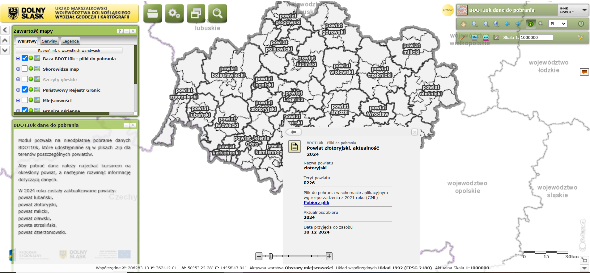The width and height of the screenshot is (590, 273).
Task: Click the Pobierz plik download link
Action: 316,203
